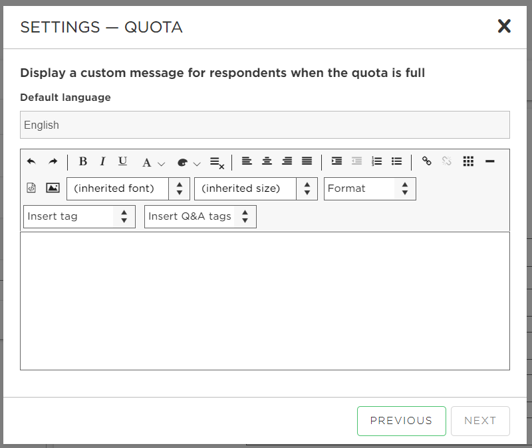The height and width of the screenshot is (448, 532).
Task: Open the Insert Q&A tags dropdown
Action: pos(200,217)
